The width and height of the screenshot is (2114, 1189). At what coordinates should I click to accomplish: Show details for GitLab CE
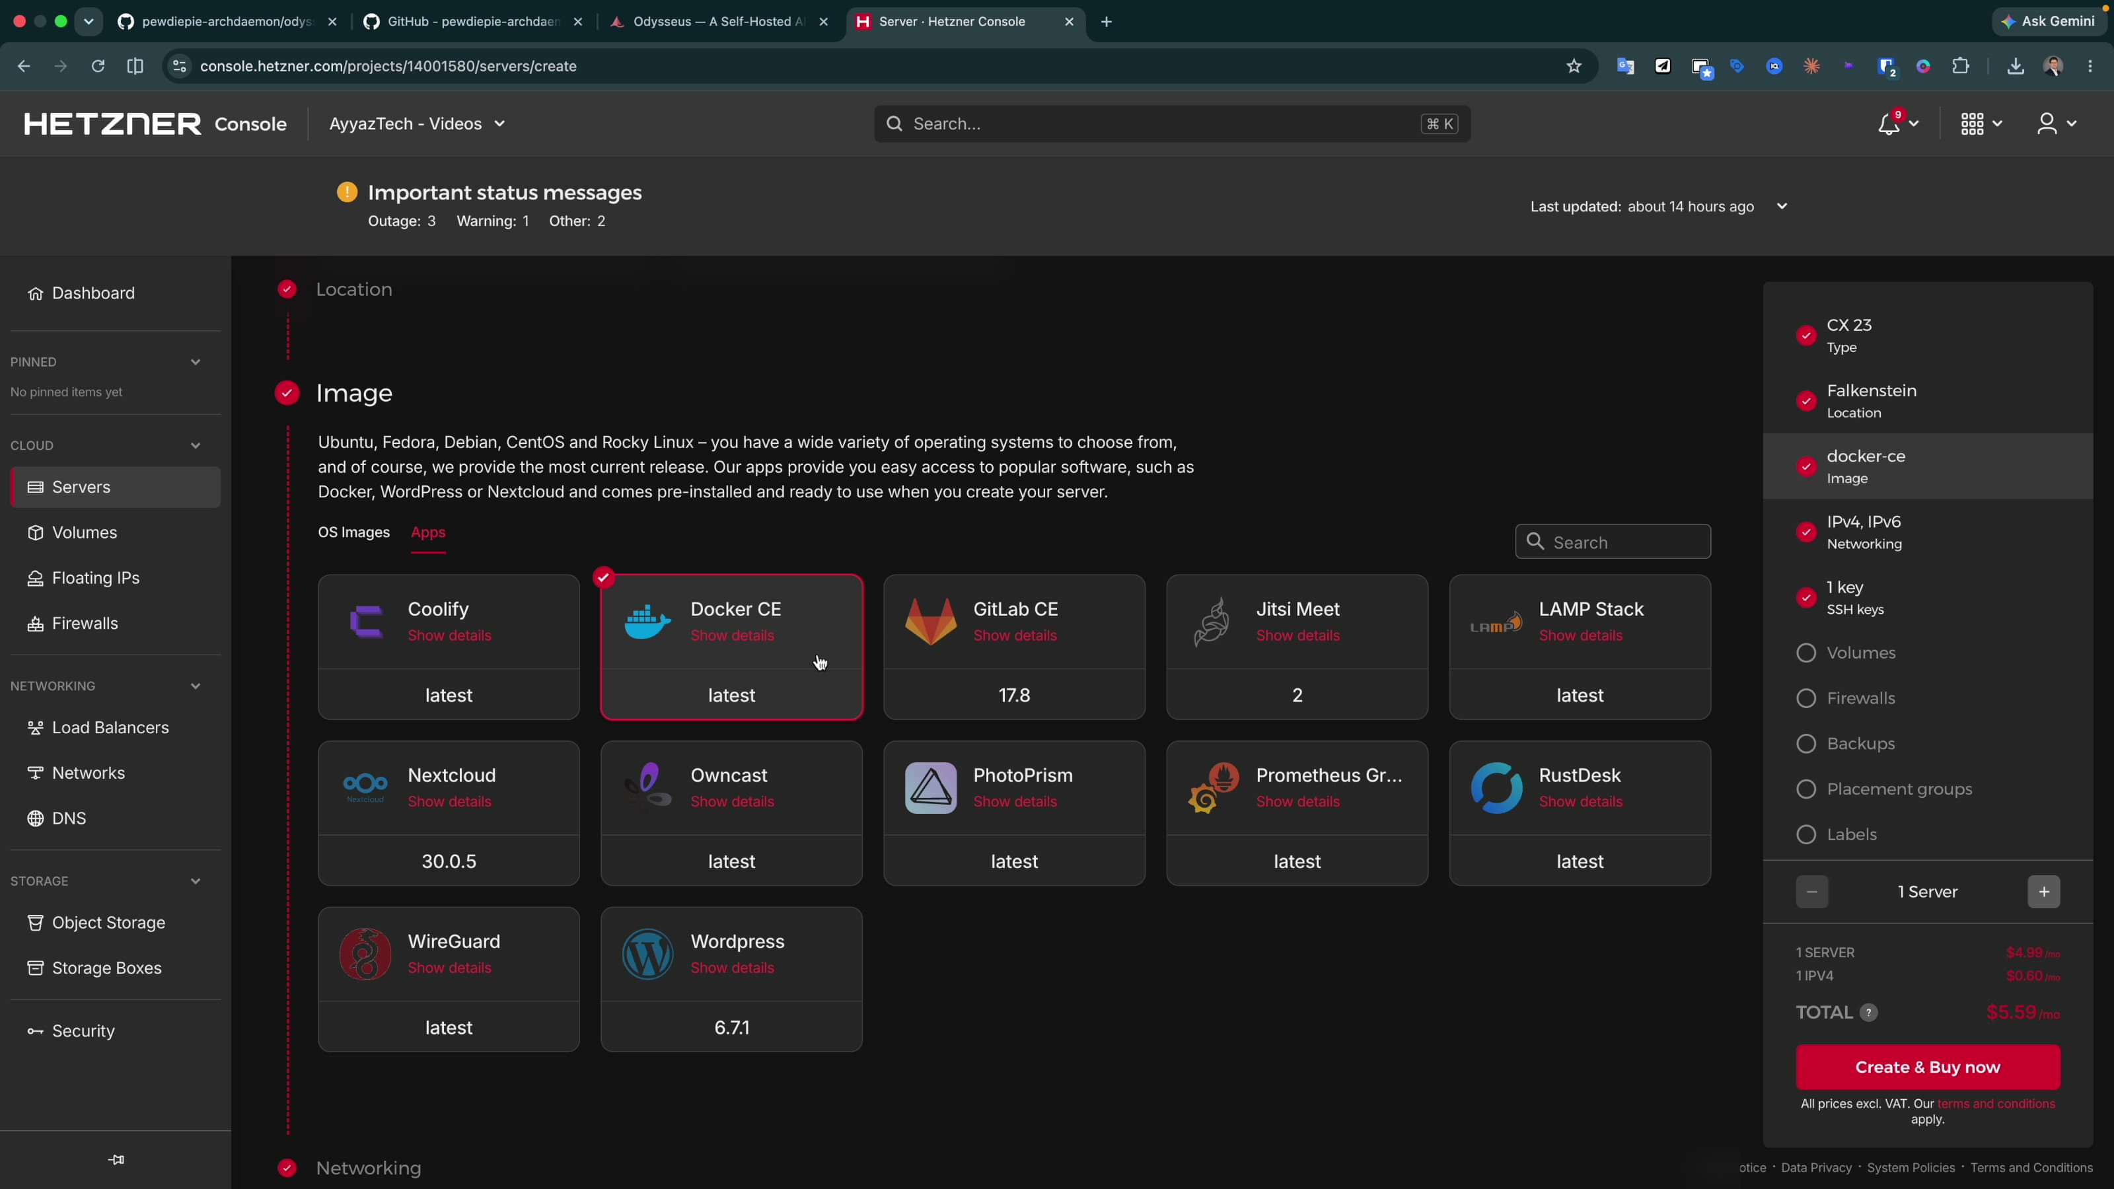[x=1015, y=636]
